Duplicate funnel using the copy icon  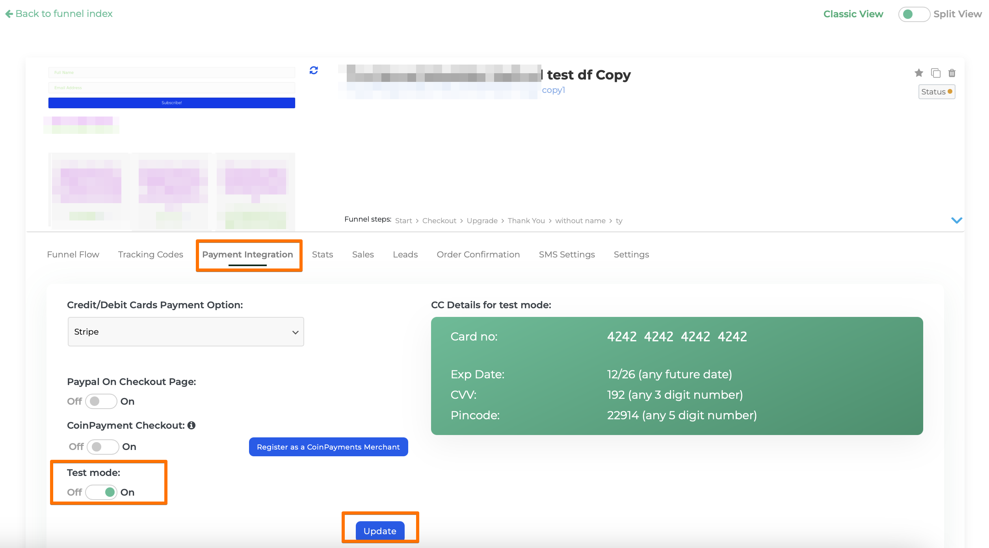[x=935, y=73]
